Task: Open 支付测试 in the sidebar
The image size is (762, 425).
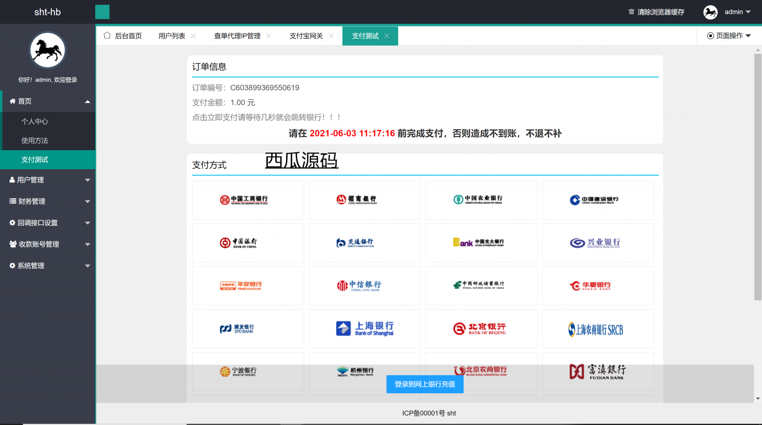Action: click(48, 160)
